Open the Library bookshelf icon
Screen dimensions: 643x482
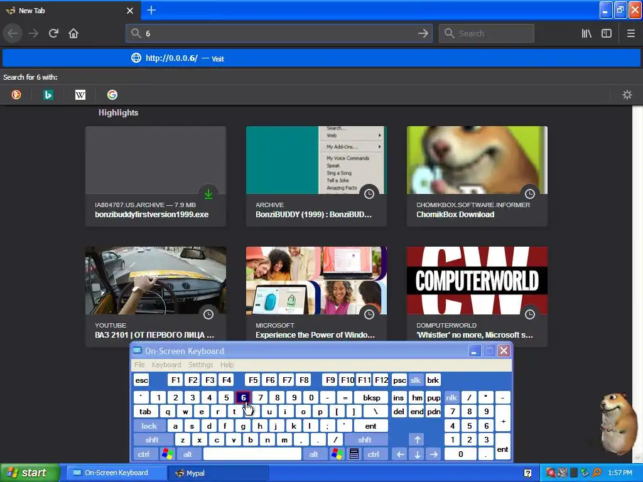[586, 33]
